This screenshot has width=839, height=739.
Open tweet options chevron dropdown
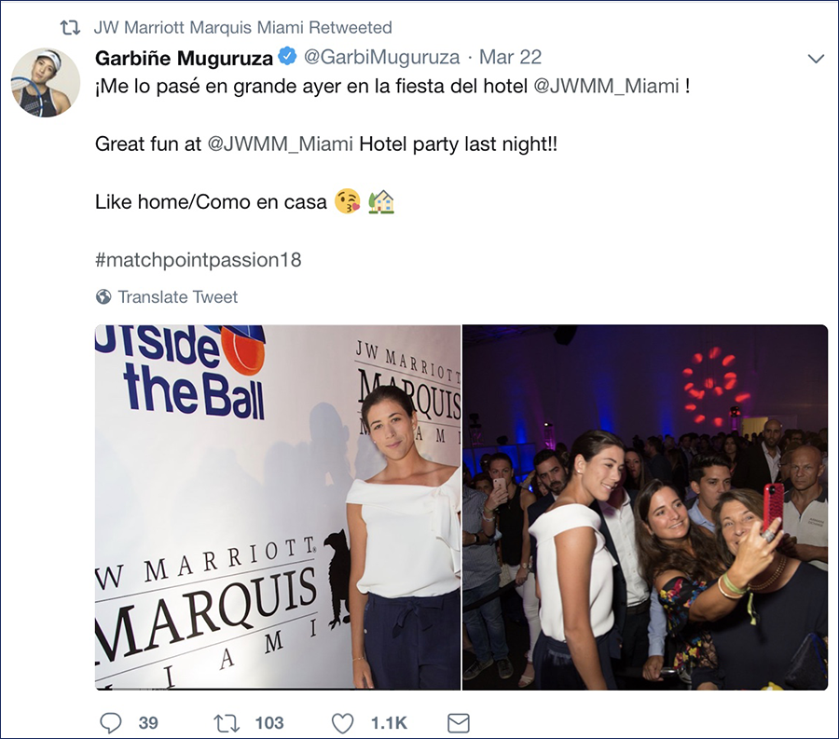(x=816, y=59)
